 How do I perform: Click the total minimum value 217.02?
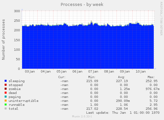click(92, 109)
